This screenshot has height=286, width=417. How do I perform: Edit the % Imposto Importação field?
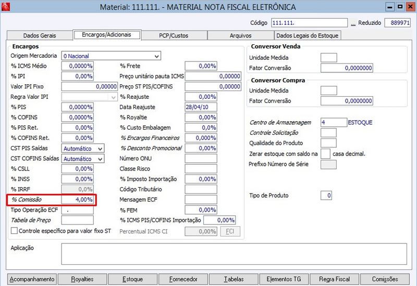pos(201,179)
